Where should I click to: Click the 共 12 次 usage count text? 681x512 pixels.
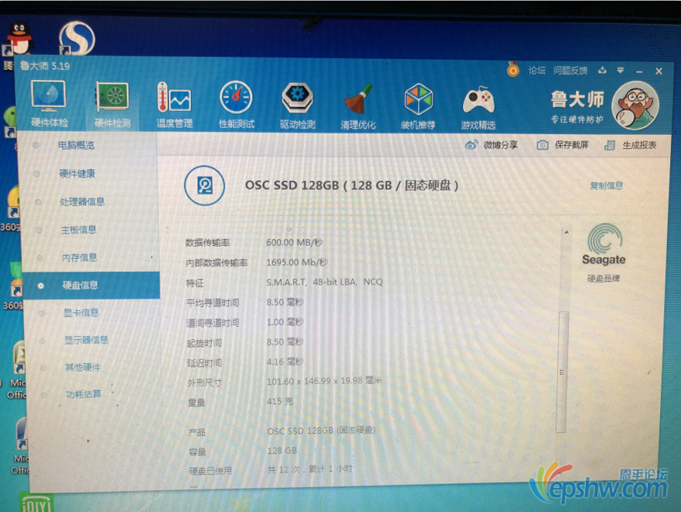(x=310, y=469)
